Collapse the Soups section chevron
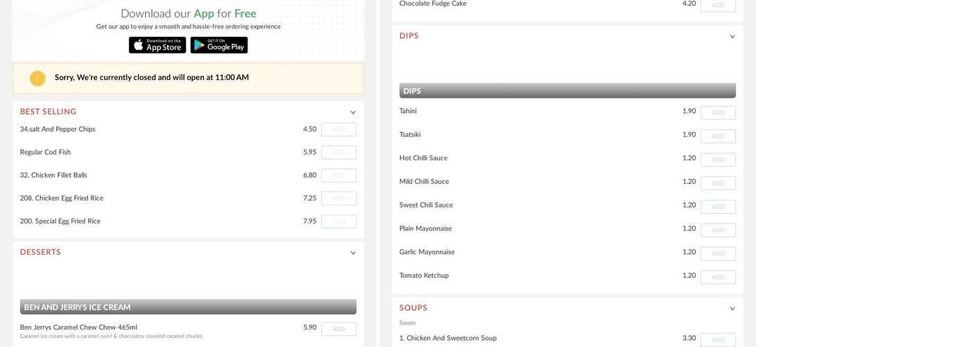 [732, 309]
